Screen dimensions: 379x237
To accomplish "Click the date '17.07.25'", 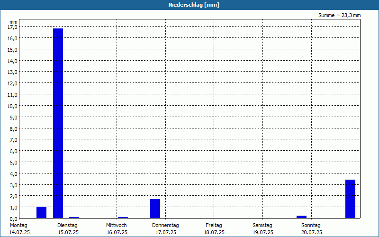I will tap(165, 232).
